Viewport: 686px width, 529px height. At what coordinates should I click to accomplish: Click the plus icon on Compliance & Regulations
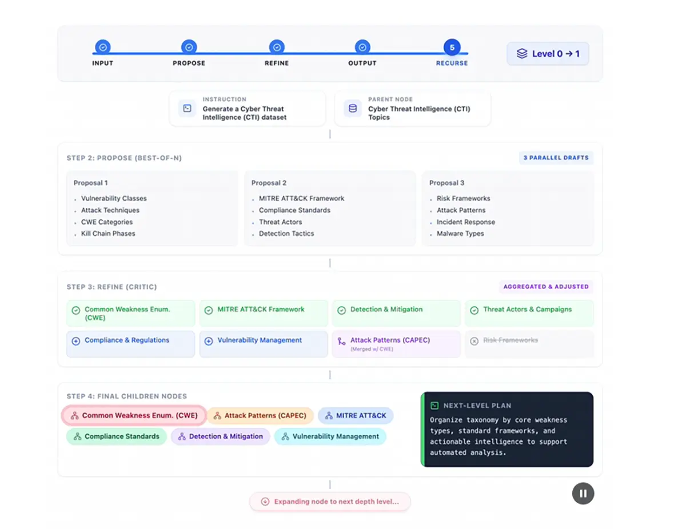(75, 340)
